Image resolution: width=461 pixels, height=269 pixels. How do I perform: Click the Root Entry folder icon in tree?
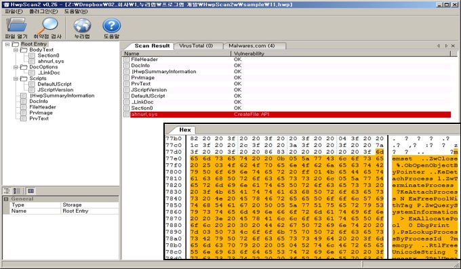click(15, 44)
